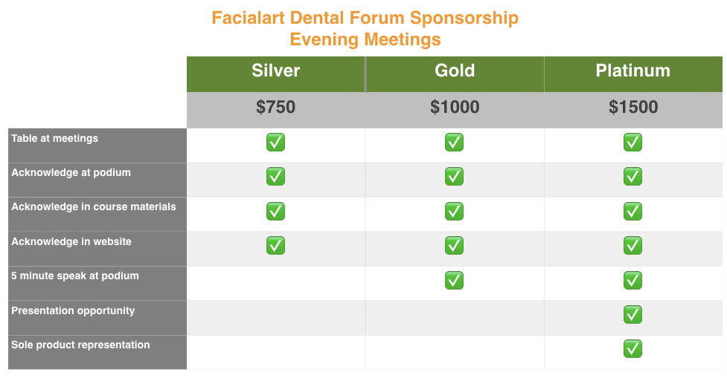
Task: Click the $750 price cell
Action: click(275, 108)
